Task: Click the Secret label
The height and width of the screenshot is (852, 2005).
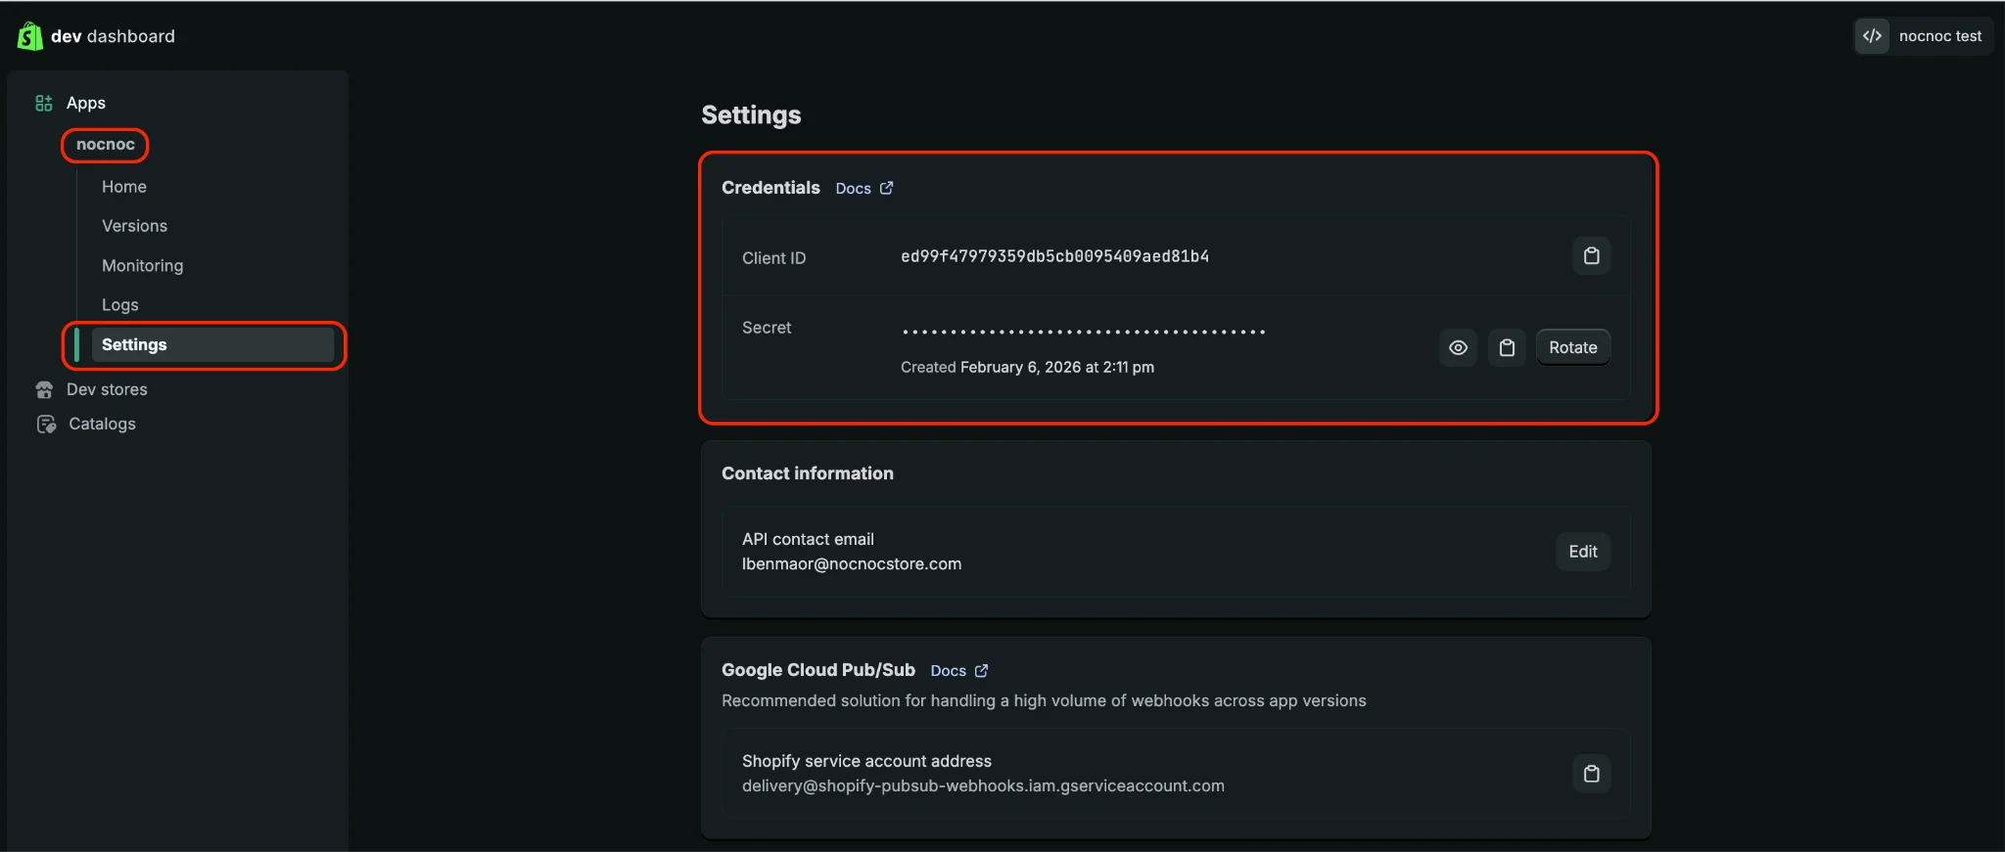Action: [x=767, y=328]
